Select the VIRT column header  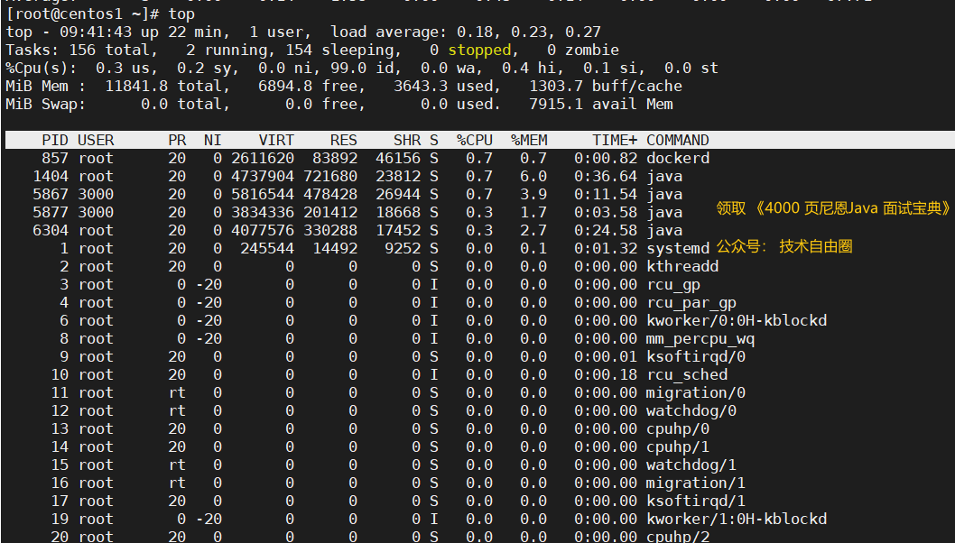coord(276,140)
